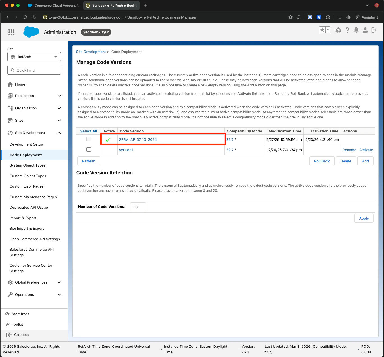Open Custom Maintenance Pages menu item
The image size is (384, 357).
[33, 197]
